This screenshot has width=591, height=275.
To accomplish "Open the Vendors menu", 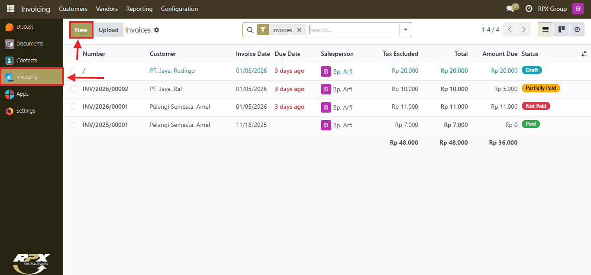I will [107, 9].
